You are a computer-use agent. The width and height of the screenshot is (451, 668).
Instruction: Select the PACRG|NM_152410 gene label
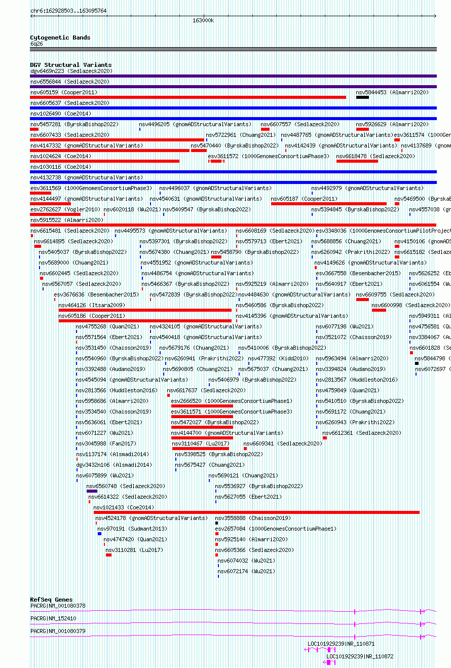(x=53, y=618)
